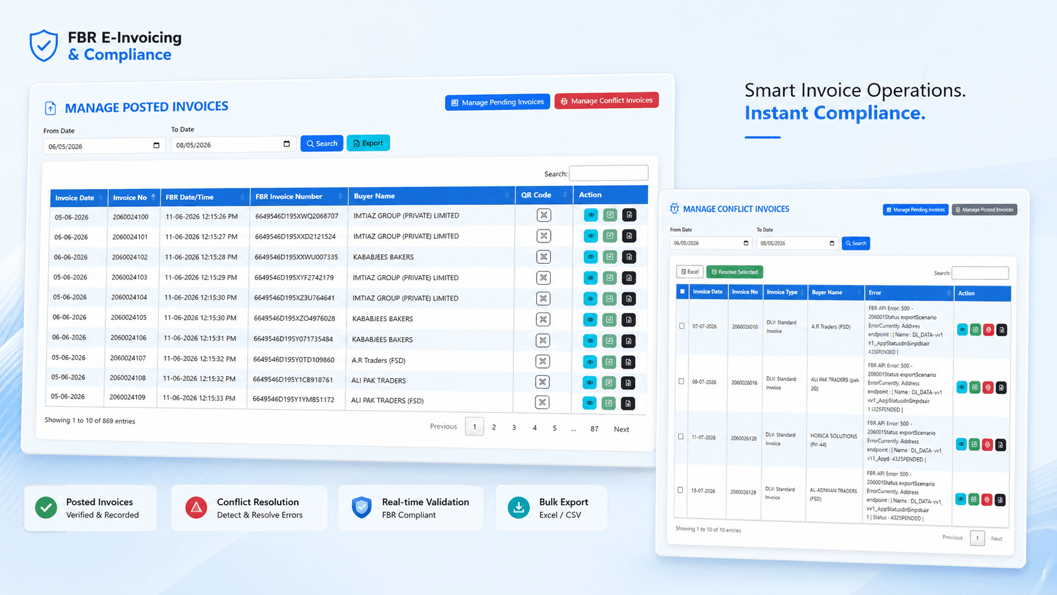Image resolution: width=1057 pixels, height=595 pixels.
Task: Go to page 3 of posted invoices
Action: point(514,427)
